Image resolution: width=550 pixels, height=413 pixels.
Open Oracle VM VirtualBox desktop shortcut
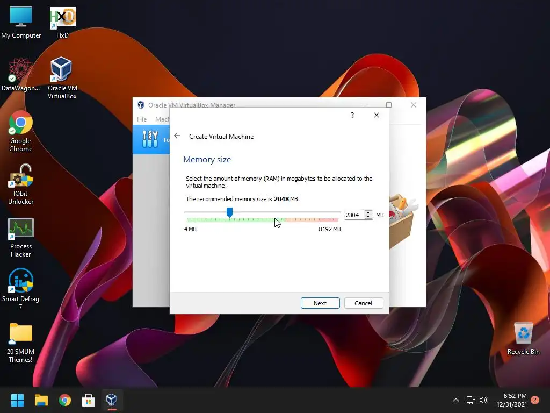62,78
